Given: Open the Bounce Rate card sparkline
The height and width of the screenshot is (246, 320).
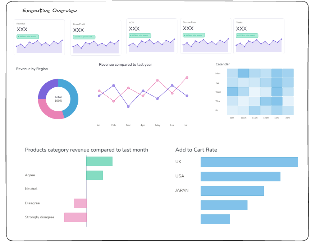Looking at the screenshot, I should (206, 45).
